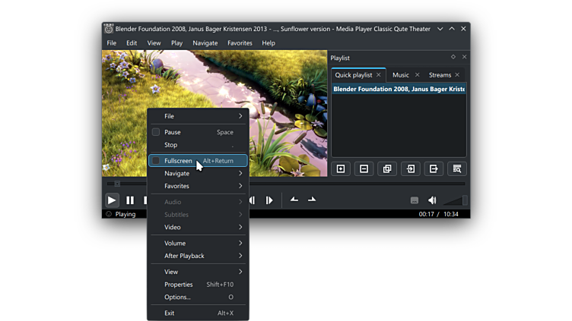Close the Music playlist tab
The image size is (572, 321).
[417, 75]
